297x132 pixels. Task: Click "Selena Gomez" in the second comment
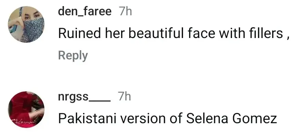tap(232, 118)
